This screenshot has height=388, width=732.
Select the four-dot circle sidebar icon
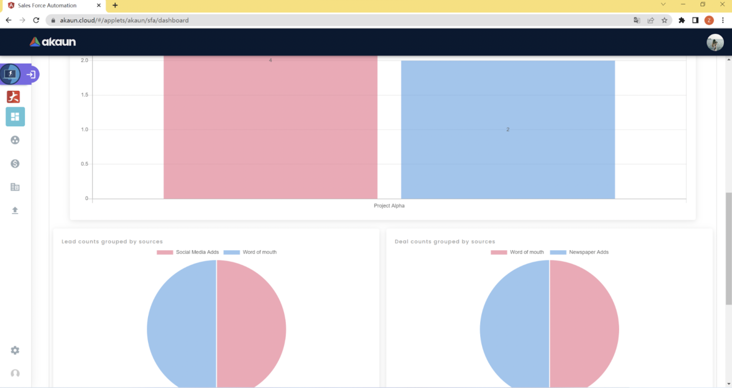[x=15, y=140]
